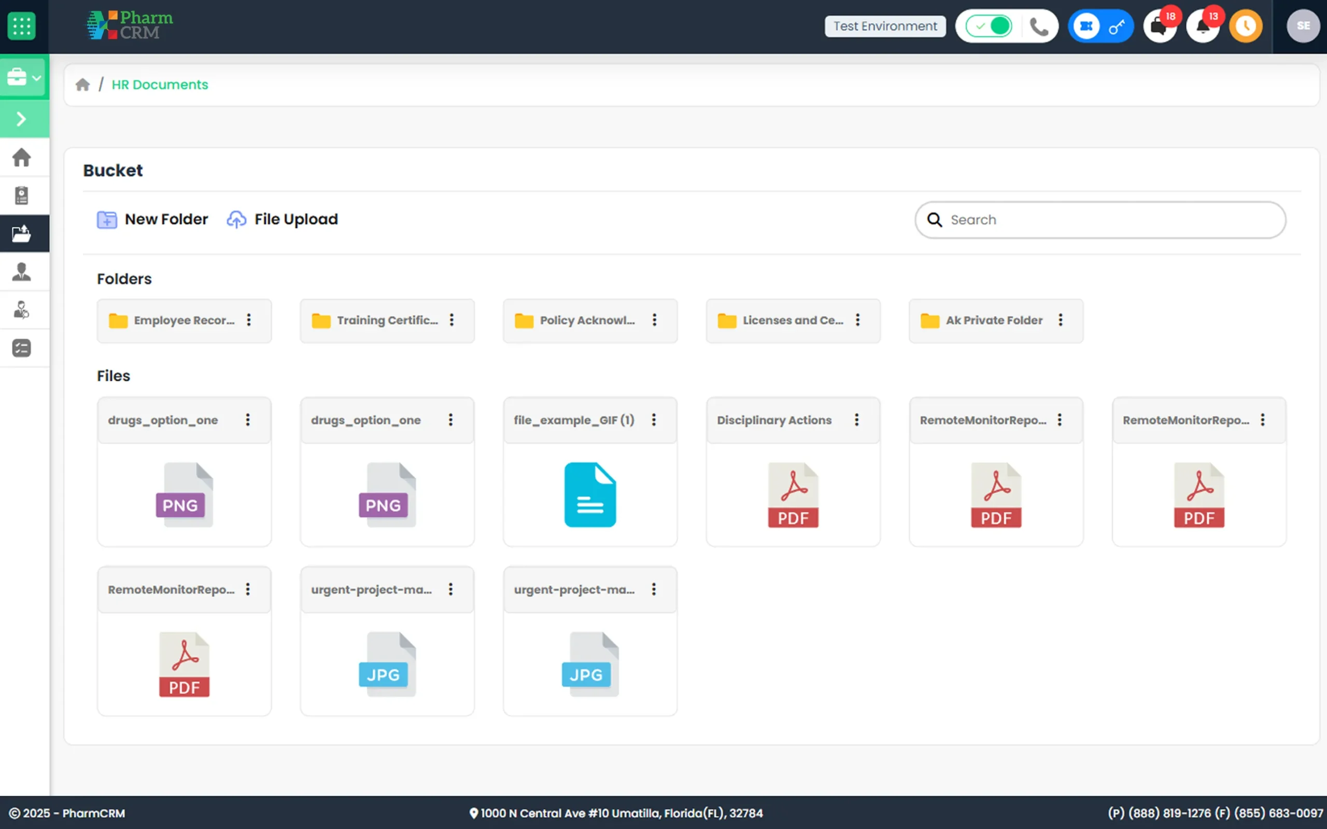The width and height of the screenshot is (1327, 829).
Task: Click the ID badge sidebar icon
Action: point(22,196)
